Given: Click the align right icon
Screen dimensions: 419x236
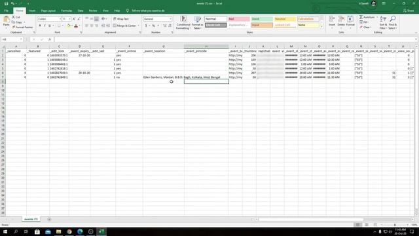Looking at the screenshot, I should 96,26.
